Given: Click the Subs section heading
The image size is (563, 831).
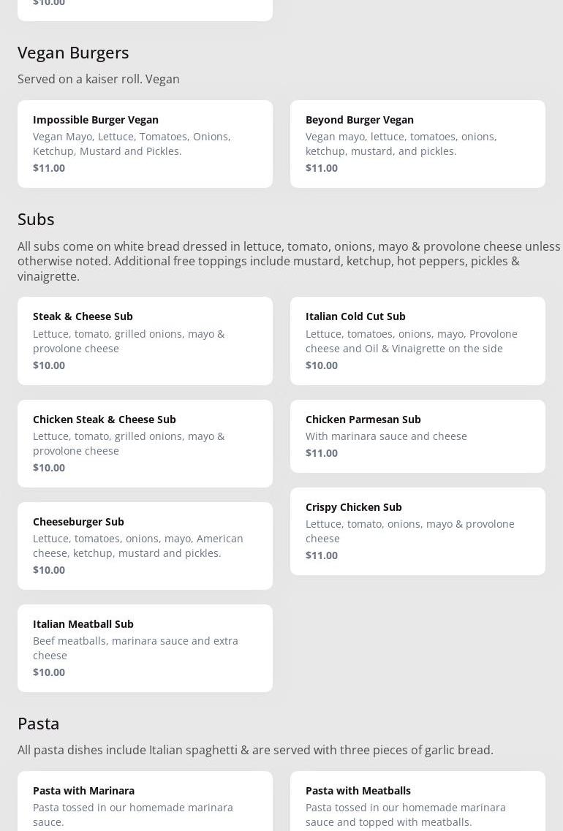Looking at the screenshot, I should [36, 219].
